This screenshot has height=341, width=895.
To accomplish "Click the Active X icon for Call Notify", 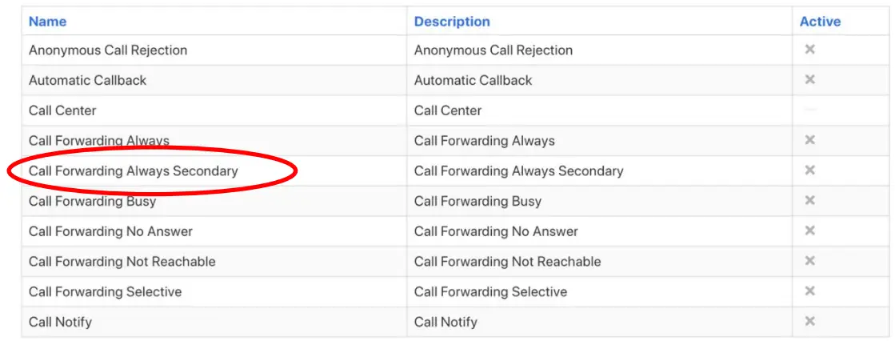I will pos(809,322).
